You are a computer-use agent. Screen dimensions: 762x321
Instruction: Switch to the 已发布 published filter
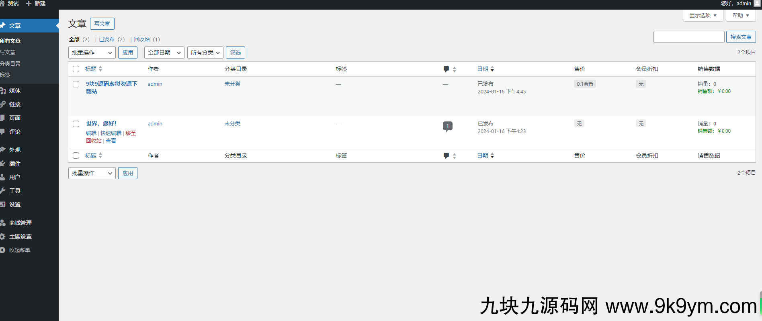[x=107, y=39]
